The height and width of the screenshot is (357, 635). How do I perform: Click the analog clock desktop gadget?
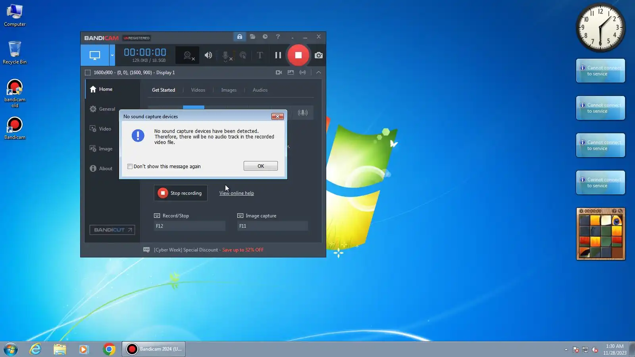pos(600,28)
